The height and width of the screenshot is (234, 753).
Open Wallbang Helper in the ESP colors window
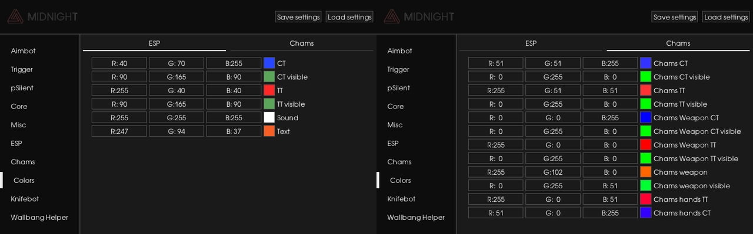coord(39,217)
